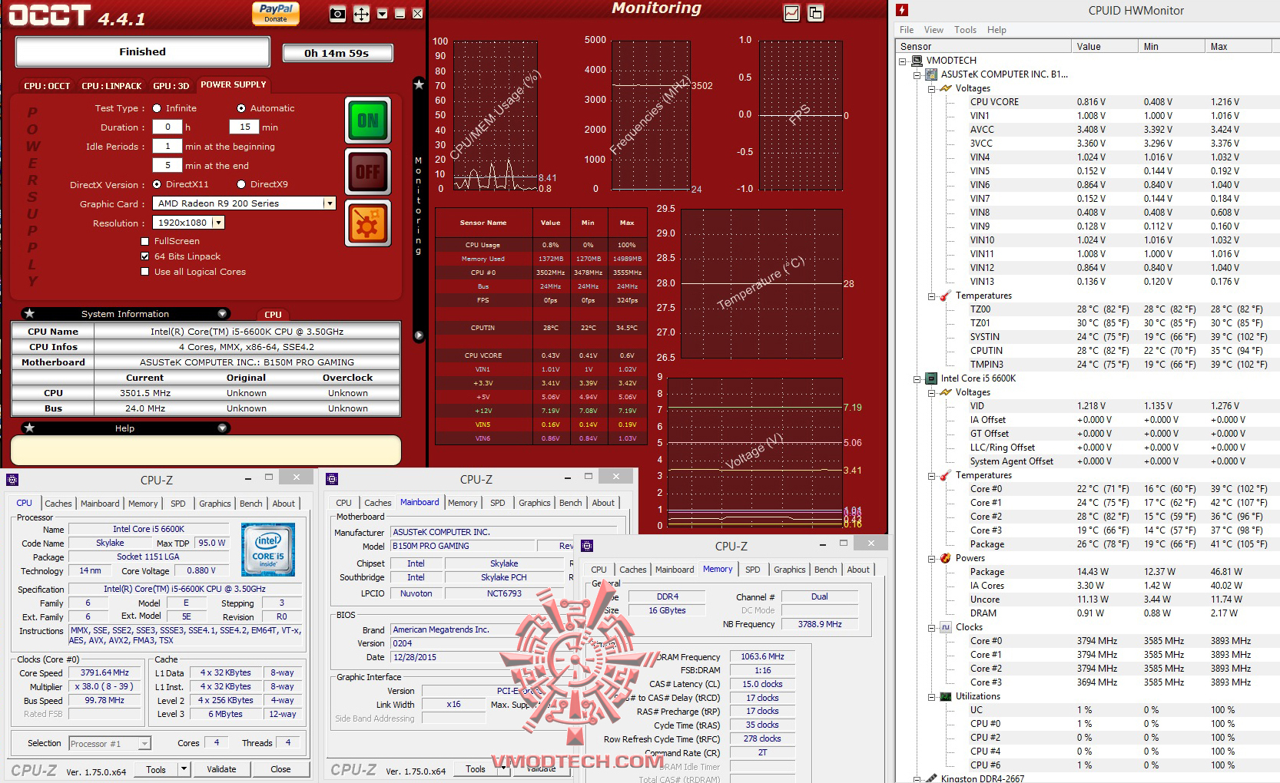This screenshot has height=783, width=1280.
Task: Collapse the ASUSTeK Temperatures tree node
Action: [x=930, y=296]
